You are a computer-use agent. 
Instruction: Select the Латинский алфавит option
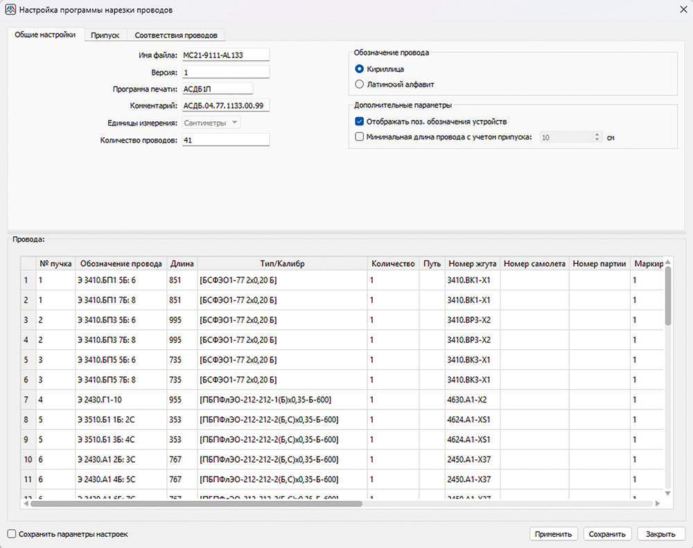pyautogui.click(x=359, y=85)
